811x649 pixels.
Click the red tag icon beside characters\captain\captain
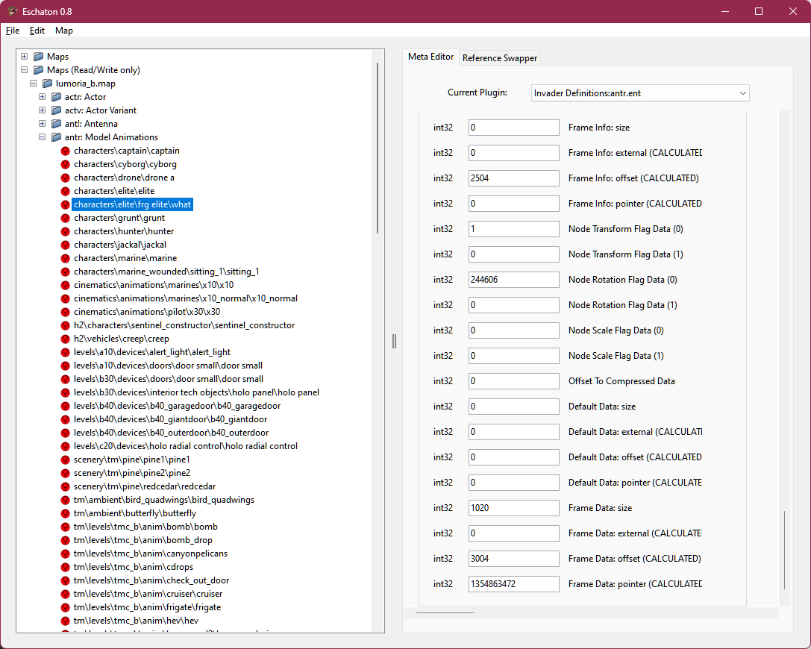click(66, 151)
